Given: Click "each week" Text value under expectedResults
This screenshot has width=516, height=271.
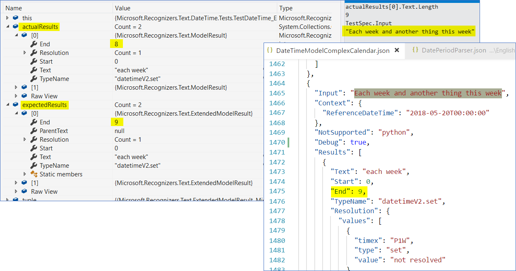Looking at the screenshot, I should pyautogui.click(x=131, y=157).
